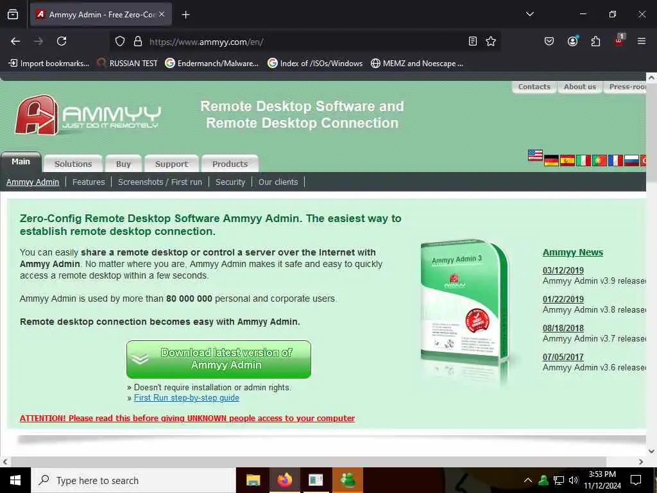Focus the URL address bar
Image resolution: width=657 pixels, height=493 pixels.
point(306,42)
